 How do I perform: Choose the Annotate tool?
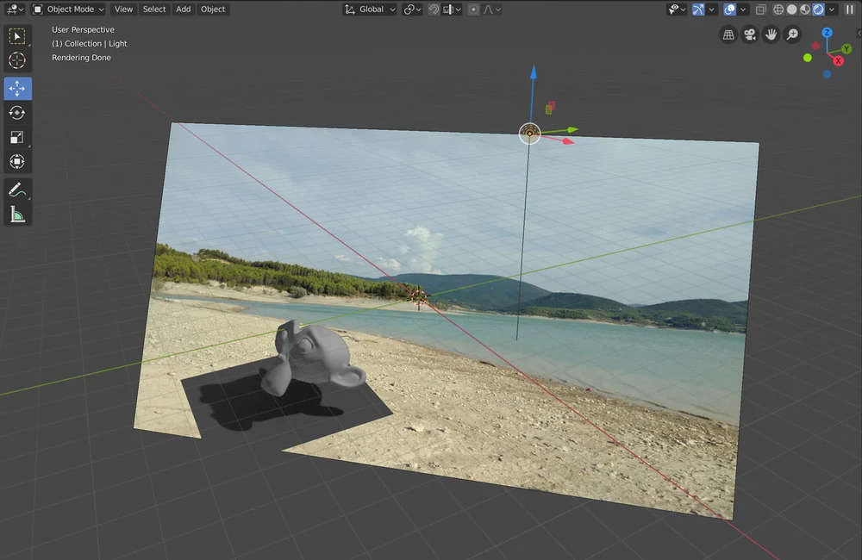click(x=17, y=190)
